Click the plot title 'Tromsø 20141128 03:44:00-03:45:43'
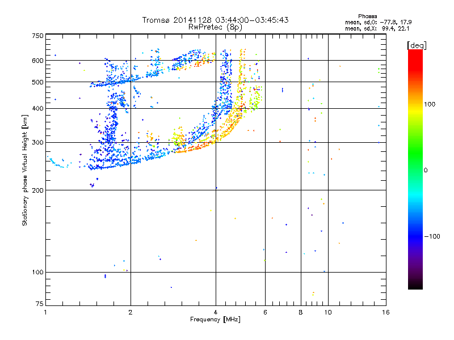 point(215,20)
